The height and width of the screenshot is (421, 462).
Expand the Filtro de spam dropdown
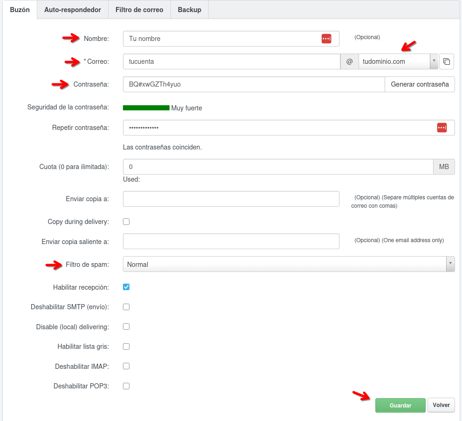(x=288, y=264)
